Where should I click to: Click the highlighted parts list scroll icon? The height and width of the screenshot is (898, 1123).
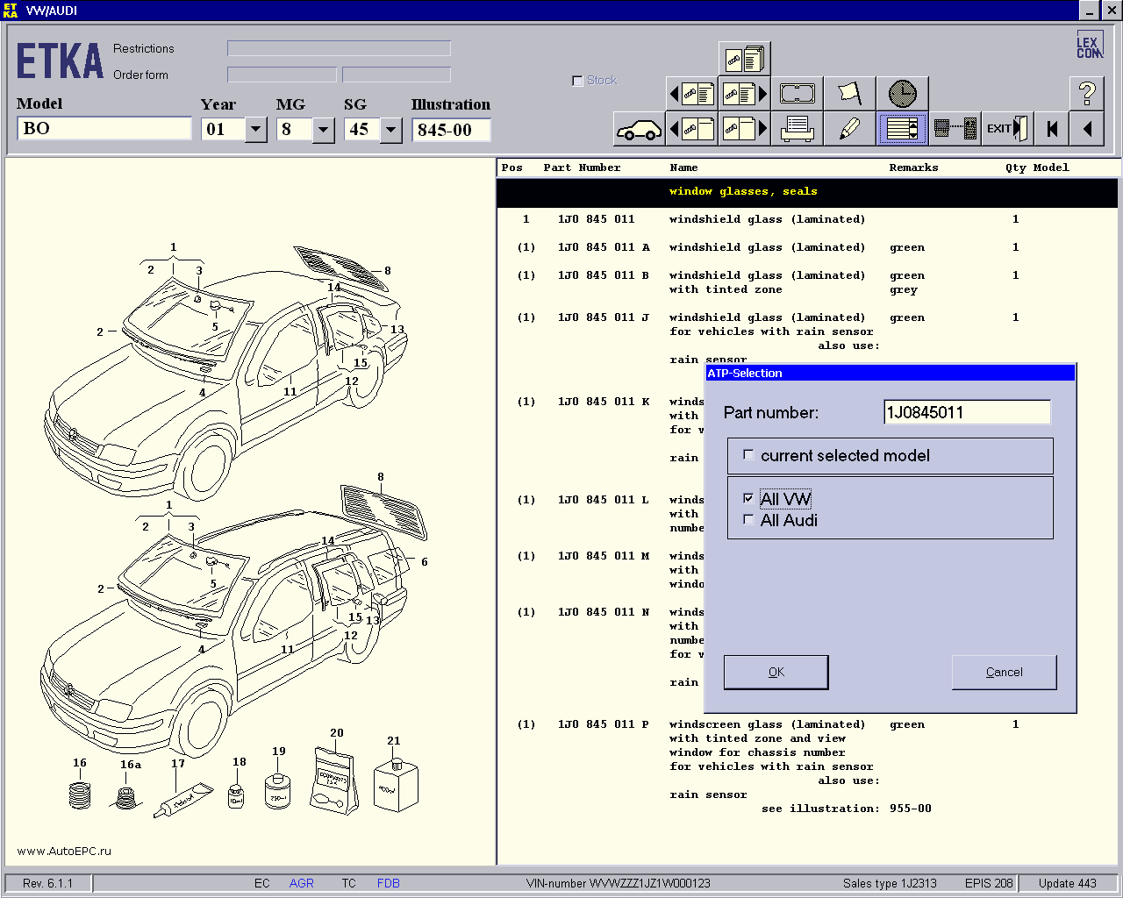coord(902,129)
